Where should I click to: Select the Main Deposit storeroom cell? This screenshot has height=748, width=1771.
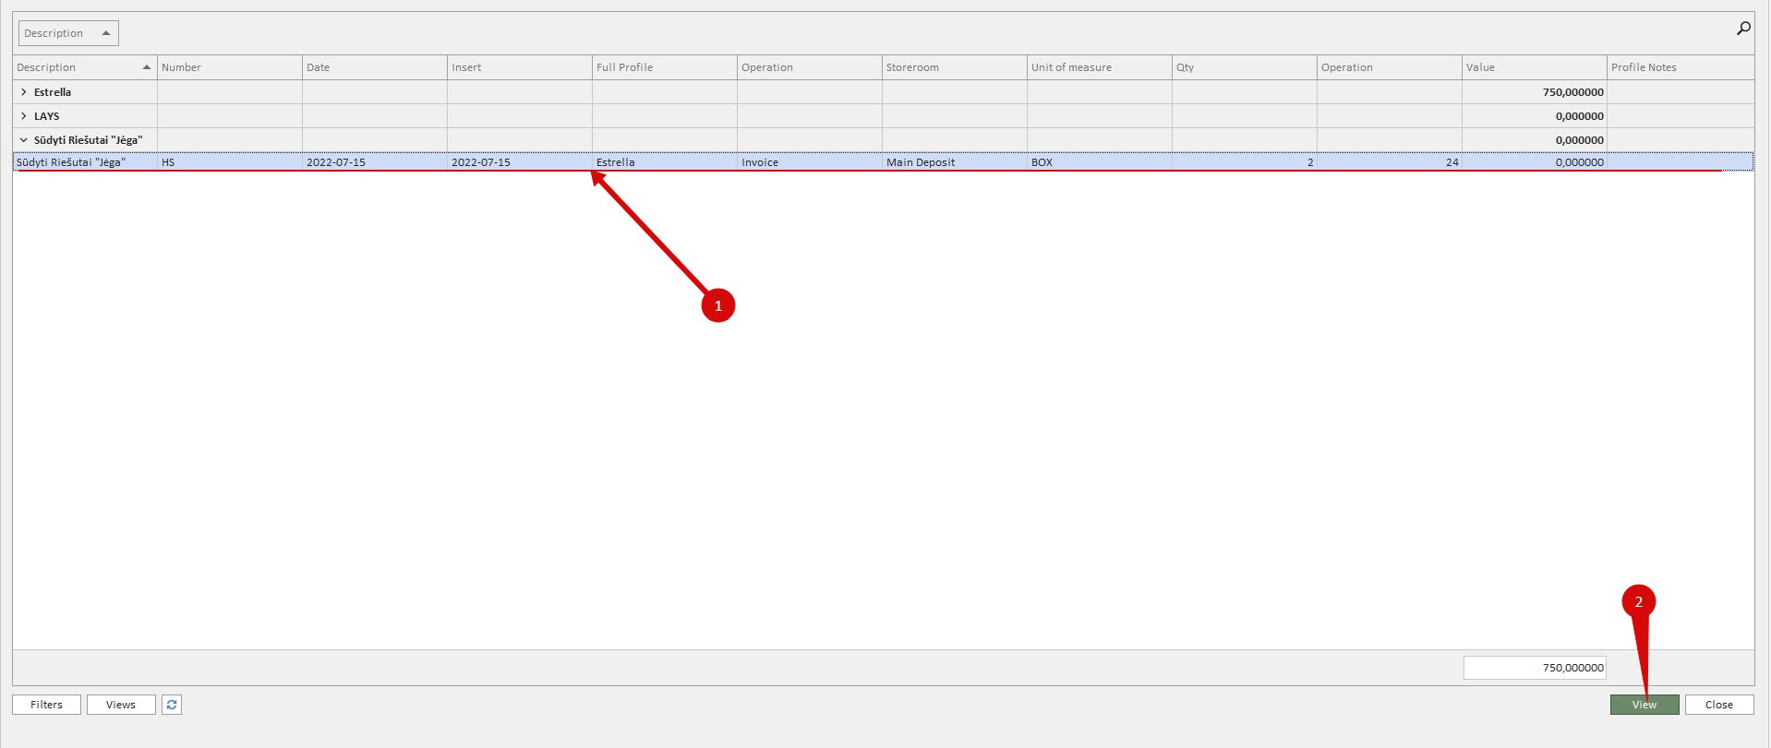pos(955,162)
